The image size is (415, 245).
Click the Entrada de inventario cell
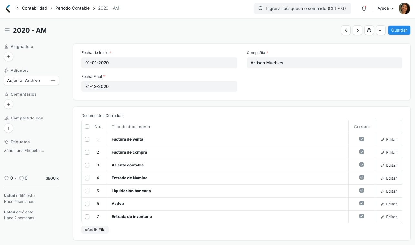point(228,217)
